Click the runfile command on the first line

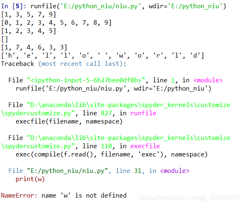128,6
